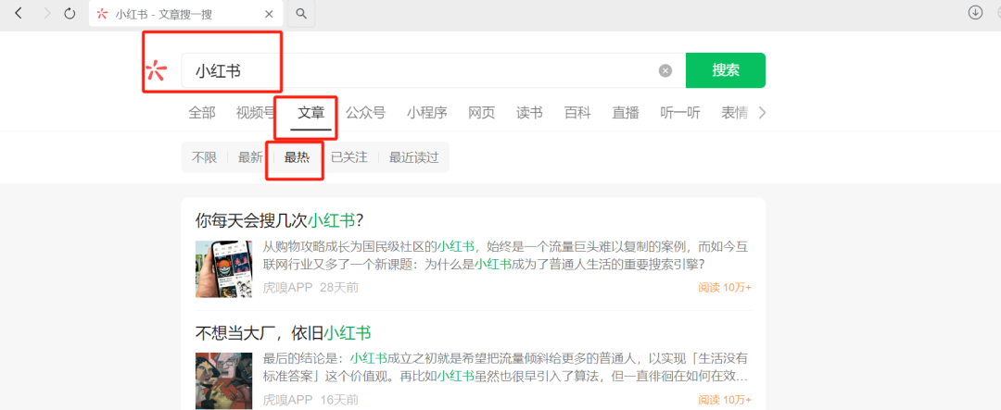The width and height of the screenshot is (1001, 410).
Task: Choose the 最近读过 filter option
Action: pyautogui.click(x=414, y=157)
